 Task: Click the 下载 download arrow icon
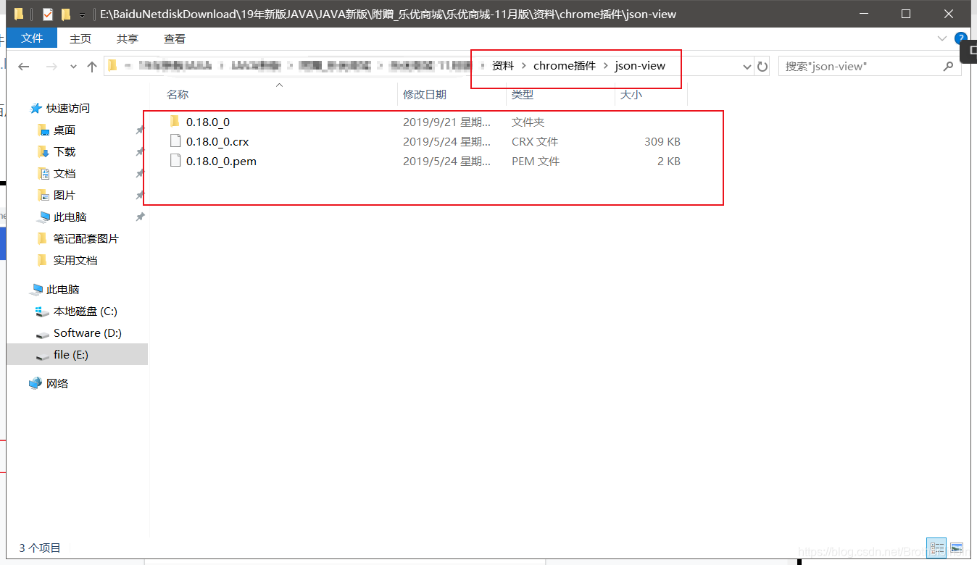tap(43, 151)
